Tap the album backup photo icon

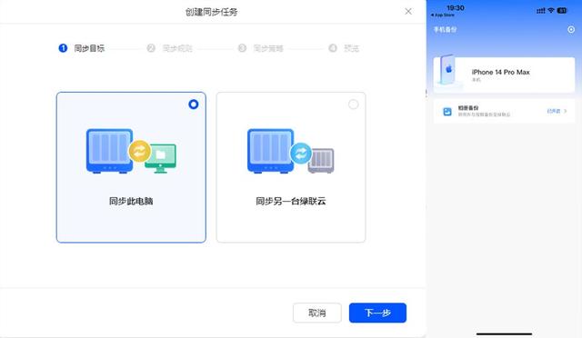pos(447,112)
